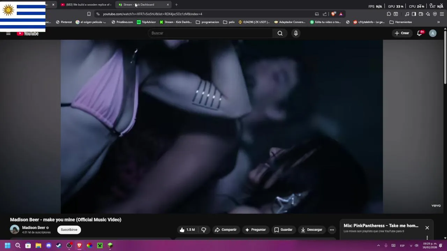Close the Kick Dashboard tab
The image size is (447, 251).
(168, 5)
